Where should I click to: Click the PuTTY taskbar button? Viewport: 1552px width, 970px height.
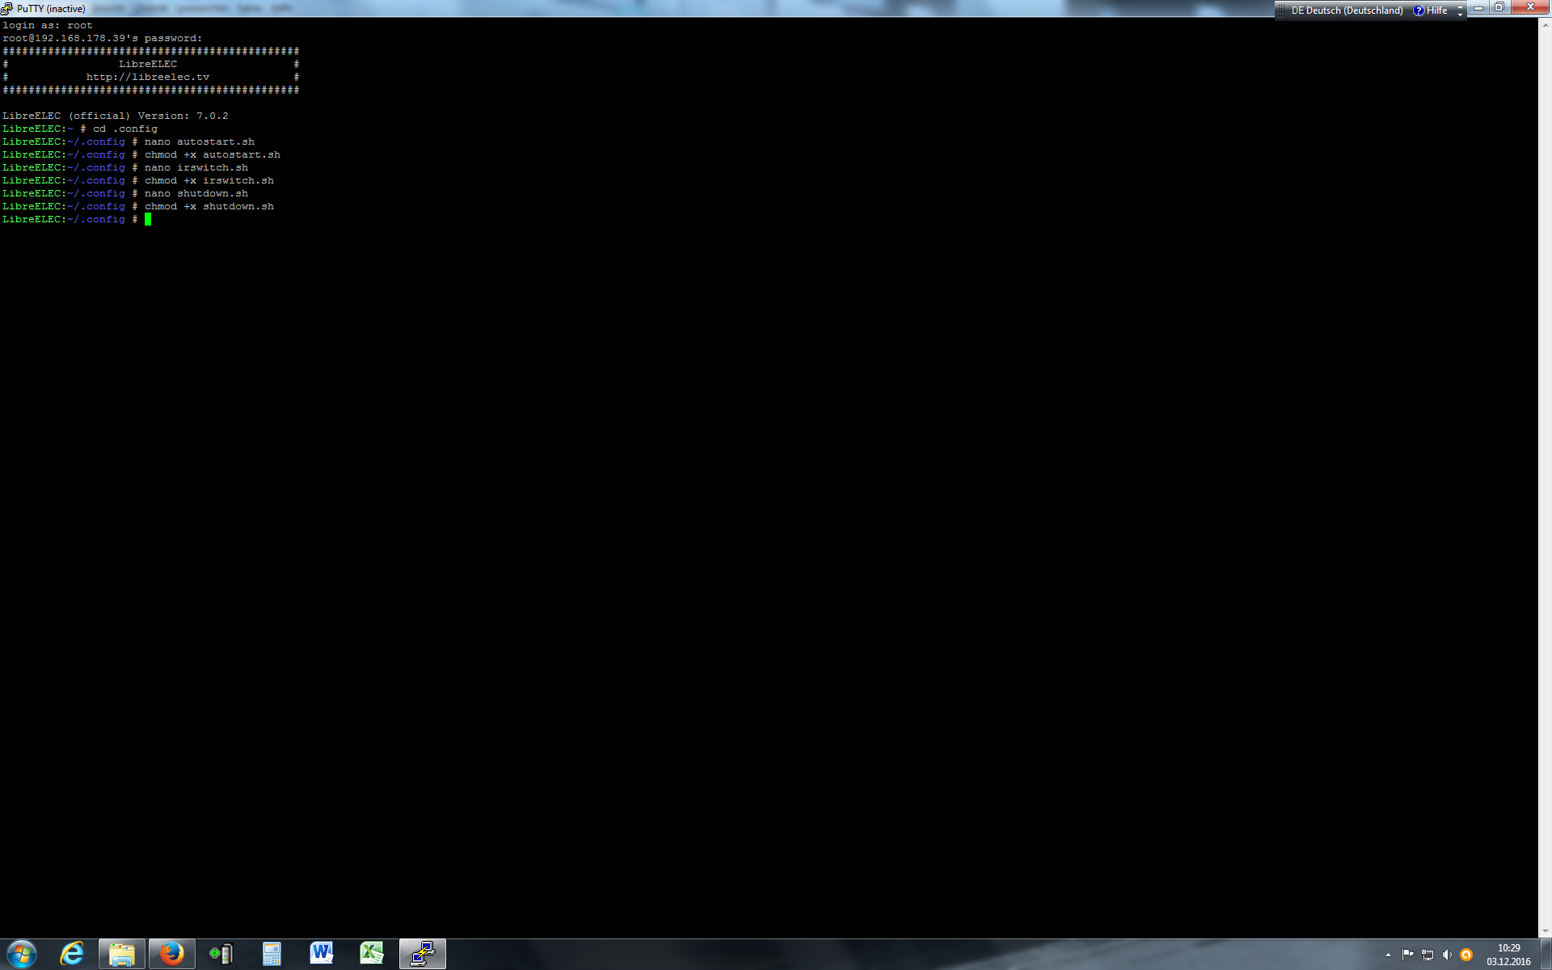423,954
